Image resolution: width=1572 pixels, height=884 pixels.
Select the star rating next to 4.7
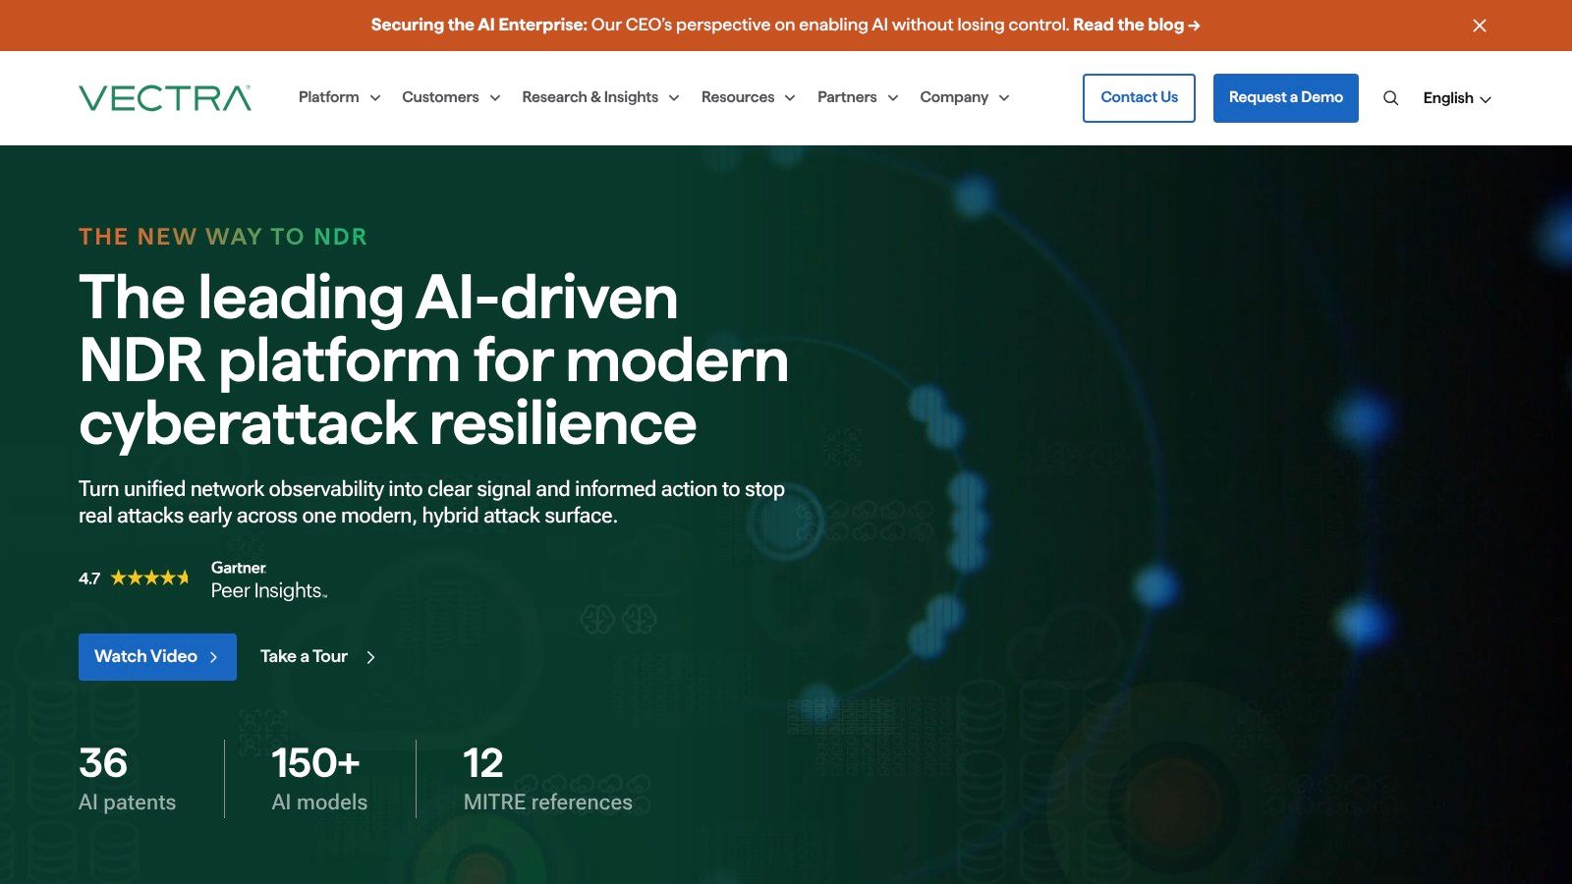point(147,578)
